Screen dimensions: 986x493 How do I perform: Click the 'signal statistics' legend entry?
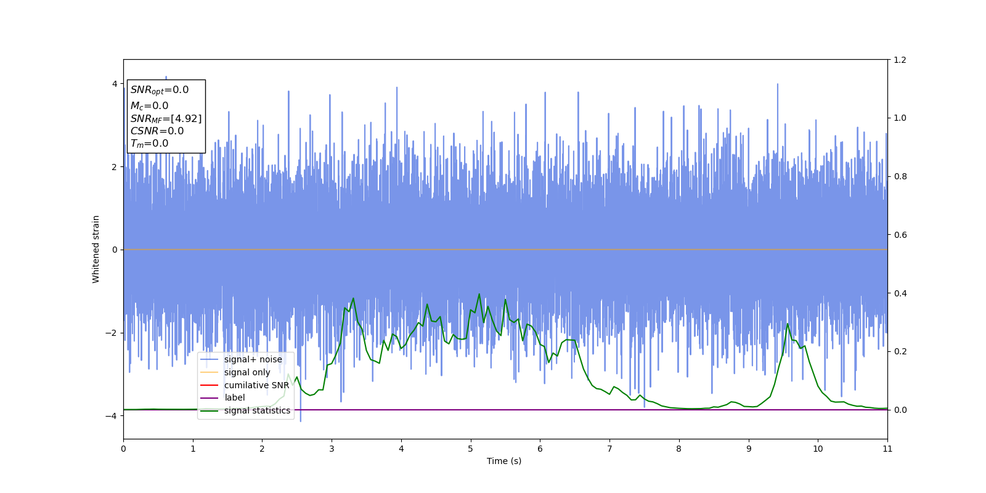(245, 410)
